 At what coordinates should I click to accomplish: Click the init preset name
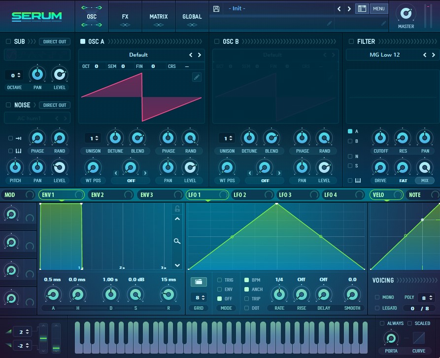[237, 8]
